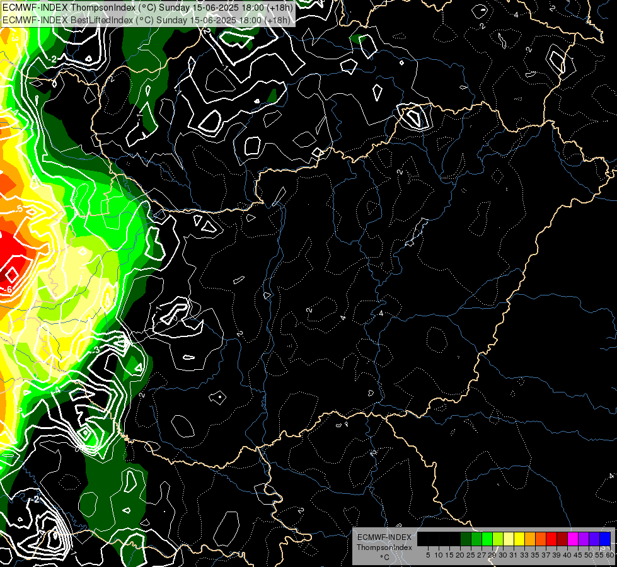Click the legend scale value 37
Viewport: 617px width, 567px height.
tap(546, 555)
